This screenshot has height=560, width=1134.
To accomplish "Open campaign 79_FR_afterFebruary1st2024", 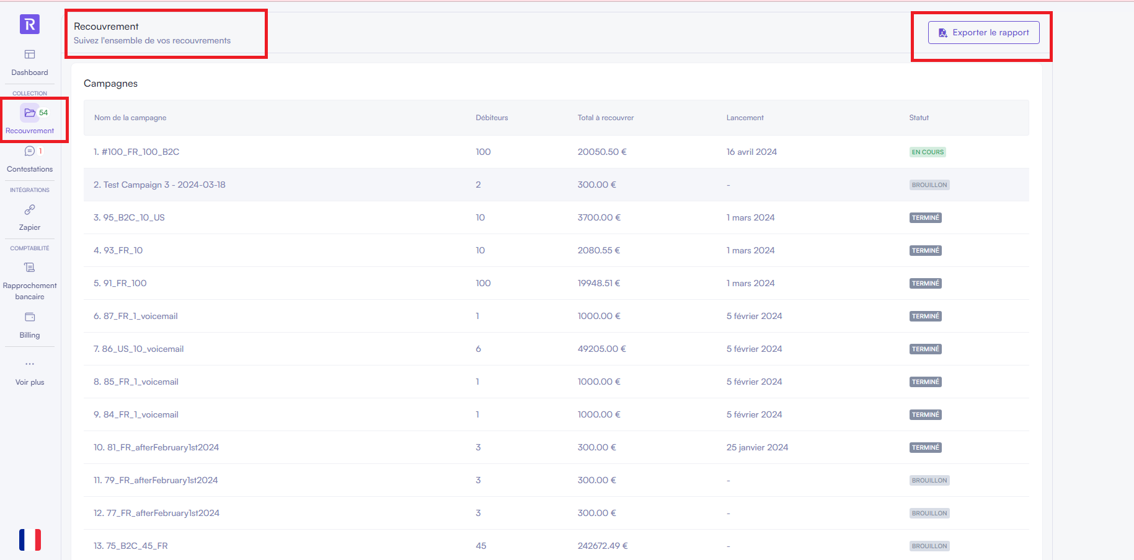I will point(156,480).
